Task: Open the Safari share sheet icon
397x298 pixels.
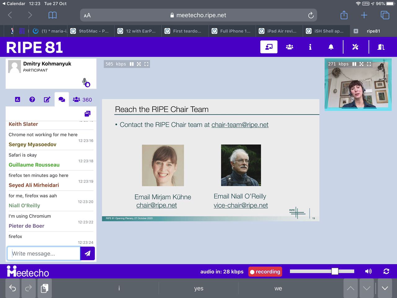Action: click(x=344, y=15)
